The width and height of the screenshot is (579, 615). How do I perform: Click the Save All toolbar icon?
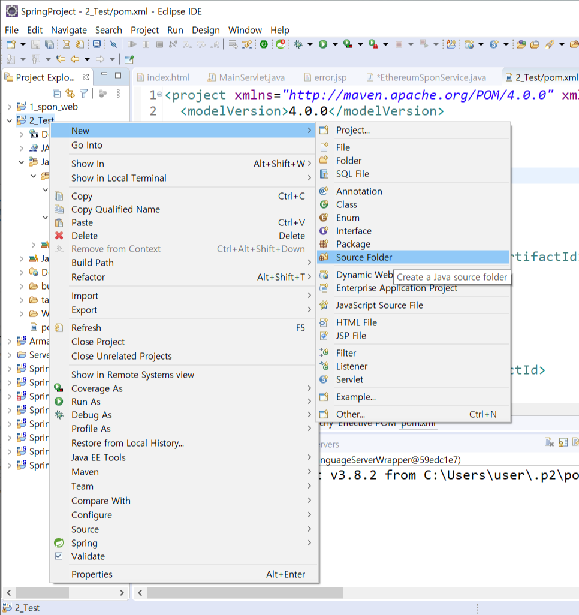49,44
